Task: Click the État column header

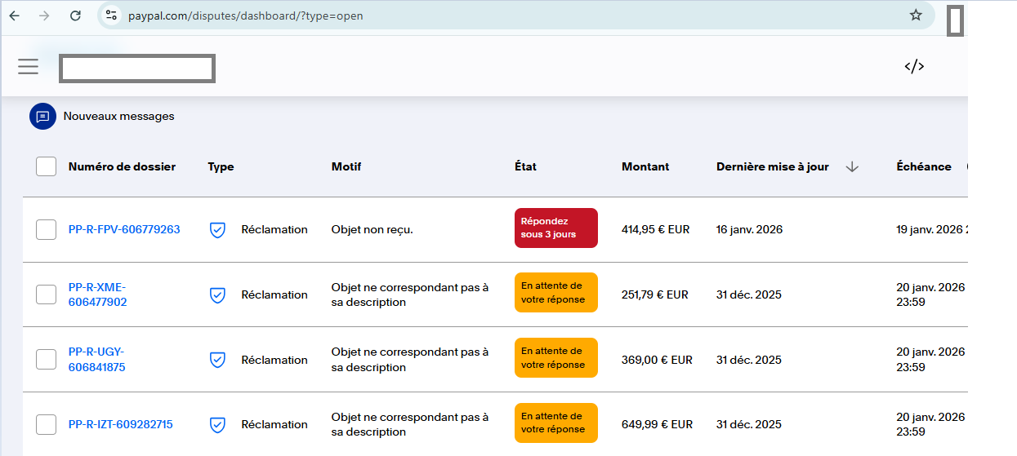Action: tap(525, 166)
